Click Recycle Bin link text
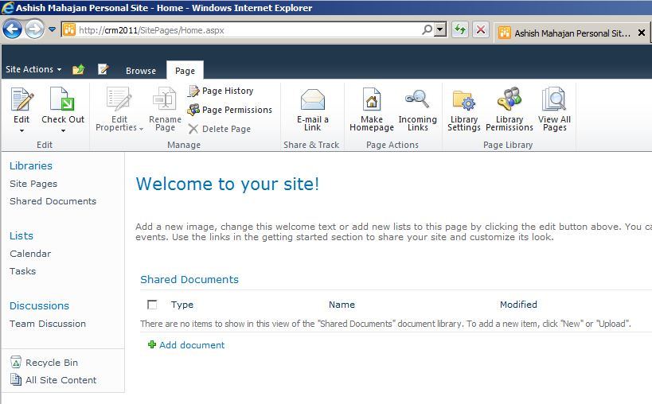 click(x=52, y=363)
